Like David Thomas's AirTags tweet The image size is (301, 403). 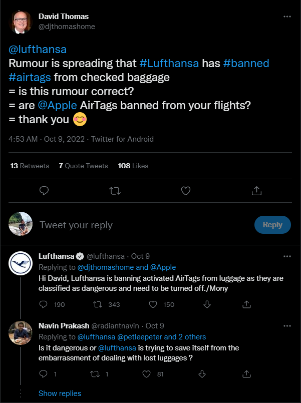[x=186, y=190]
